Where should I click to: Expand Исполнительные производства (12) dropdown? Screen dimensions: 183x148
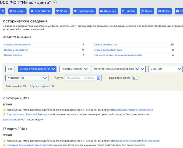pyautogui.click(x=119, y=69)
